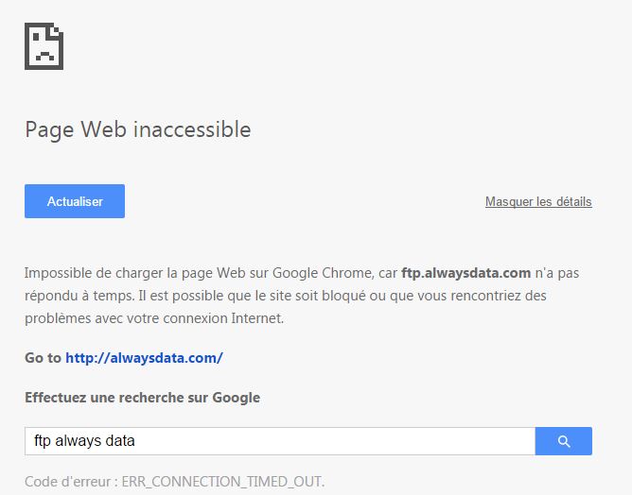Click the sad page error icon
Image resolution: width=632 pixels, height=495 pixels.
coord(44,46)
